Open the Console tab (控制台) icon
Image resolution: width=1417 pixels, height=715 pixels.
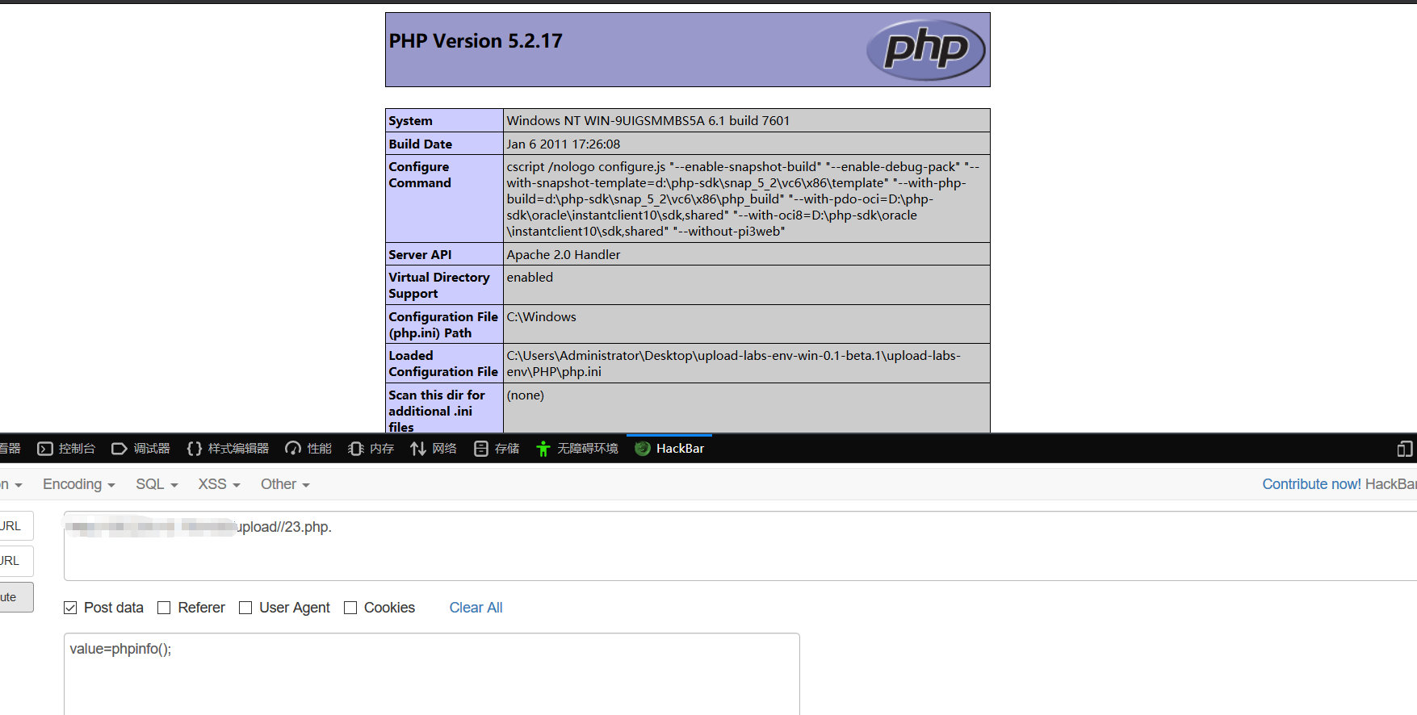click(x=45, y=449)
